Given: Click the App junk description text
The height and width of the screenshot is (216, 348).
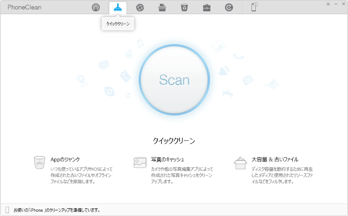Looking at the screenshot, I should point(81,175).
